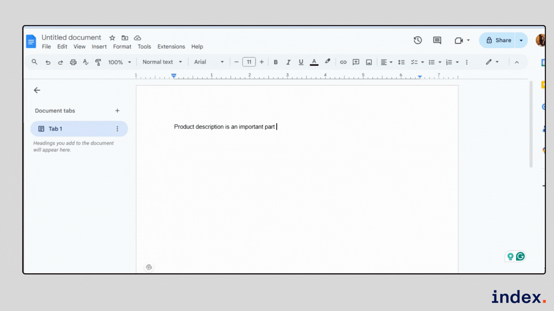Screen dimensions: 554x311
Task: Open the 100% zoom dropdown
Action: click(119, 62)
